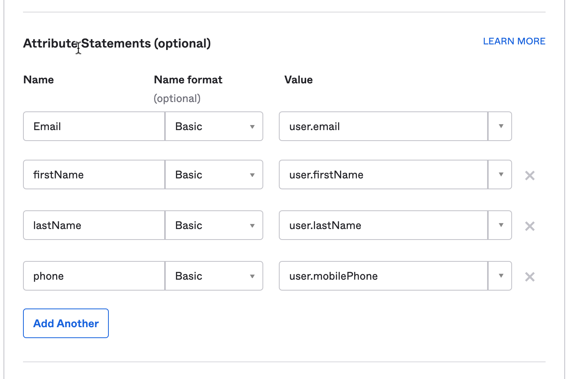This screenshot has height=379, width=569.
Task: Remove the firstName attribute row
Action: point(530,175)
